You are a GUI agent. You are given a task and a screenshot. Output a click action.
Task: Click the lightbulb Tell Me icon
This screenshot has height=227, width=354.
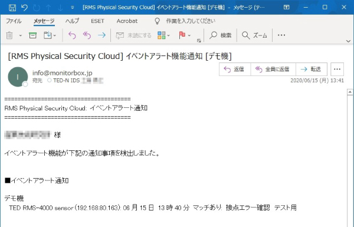157,21
